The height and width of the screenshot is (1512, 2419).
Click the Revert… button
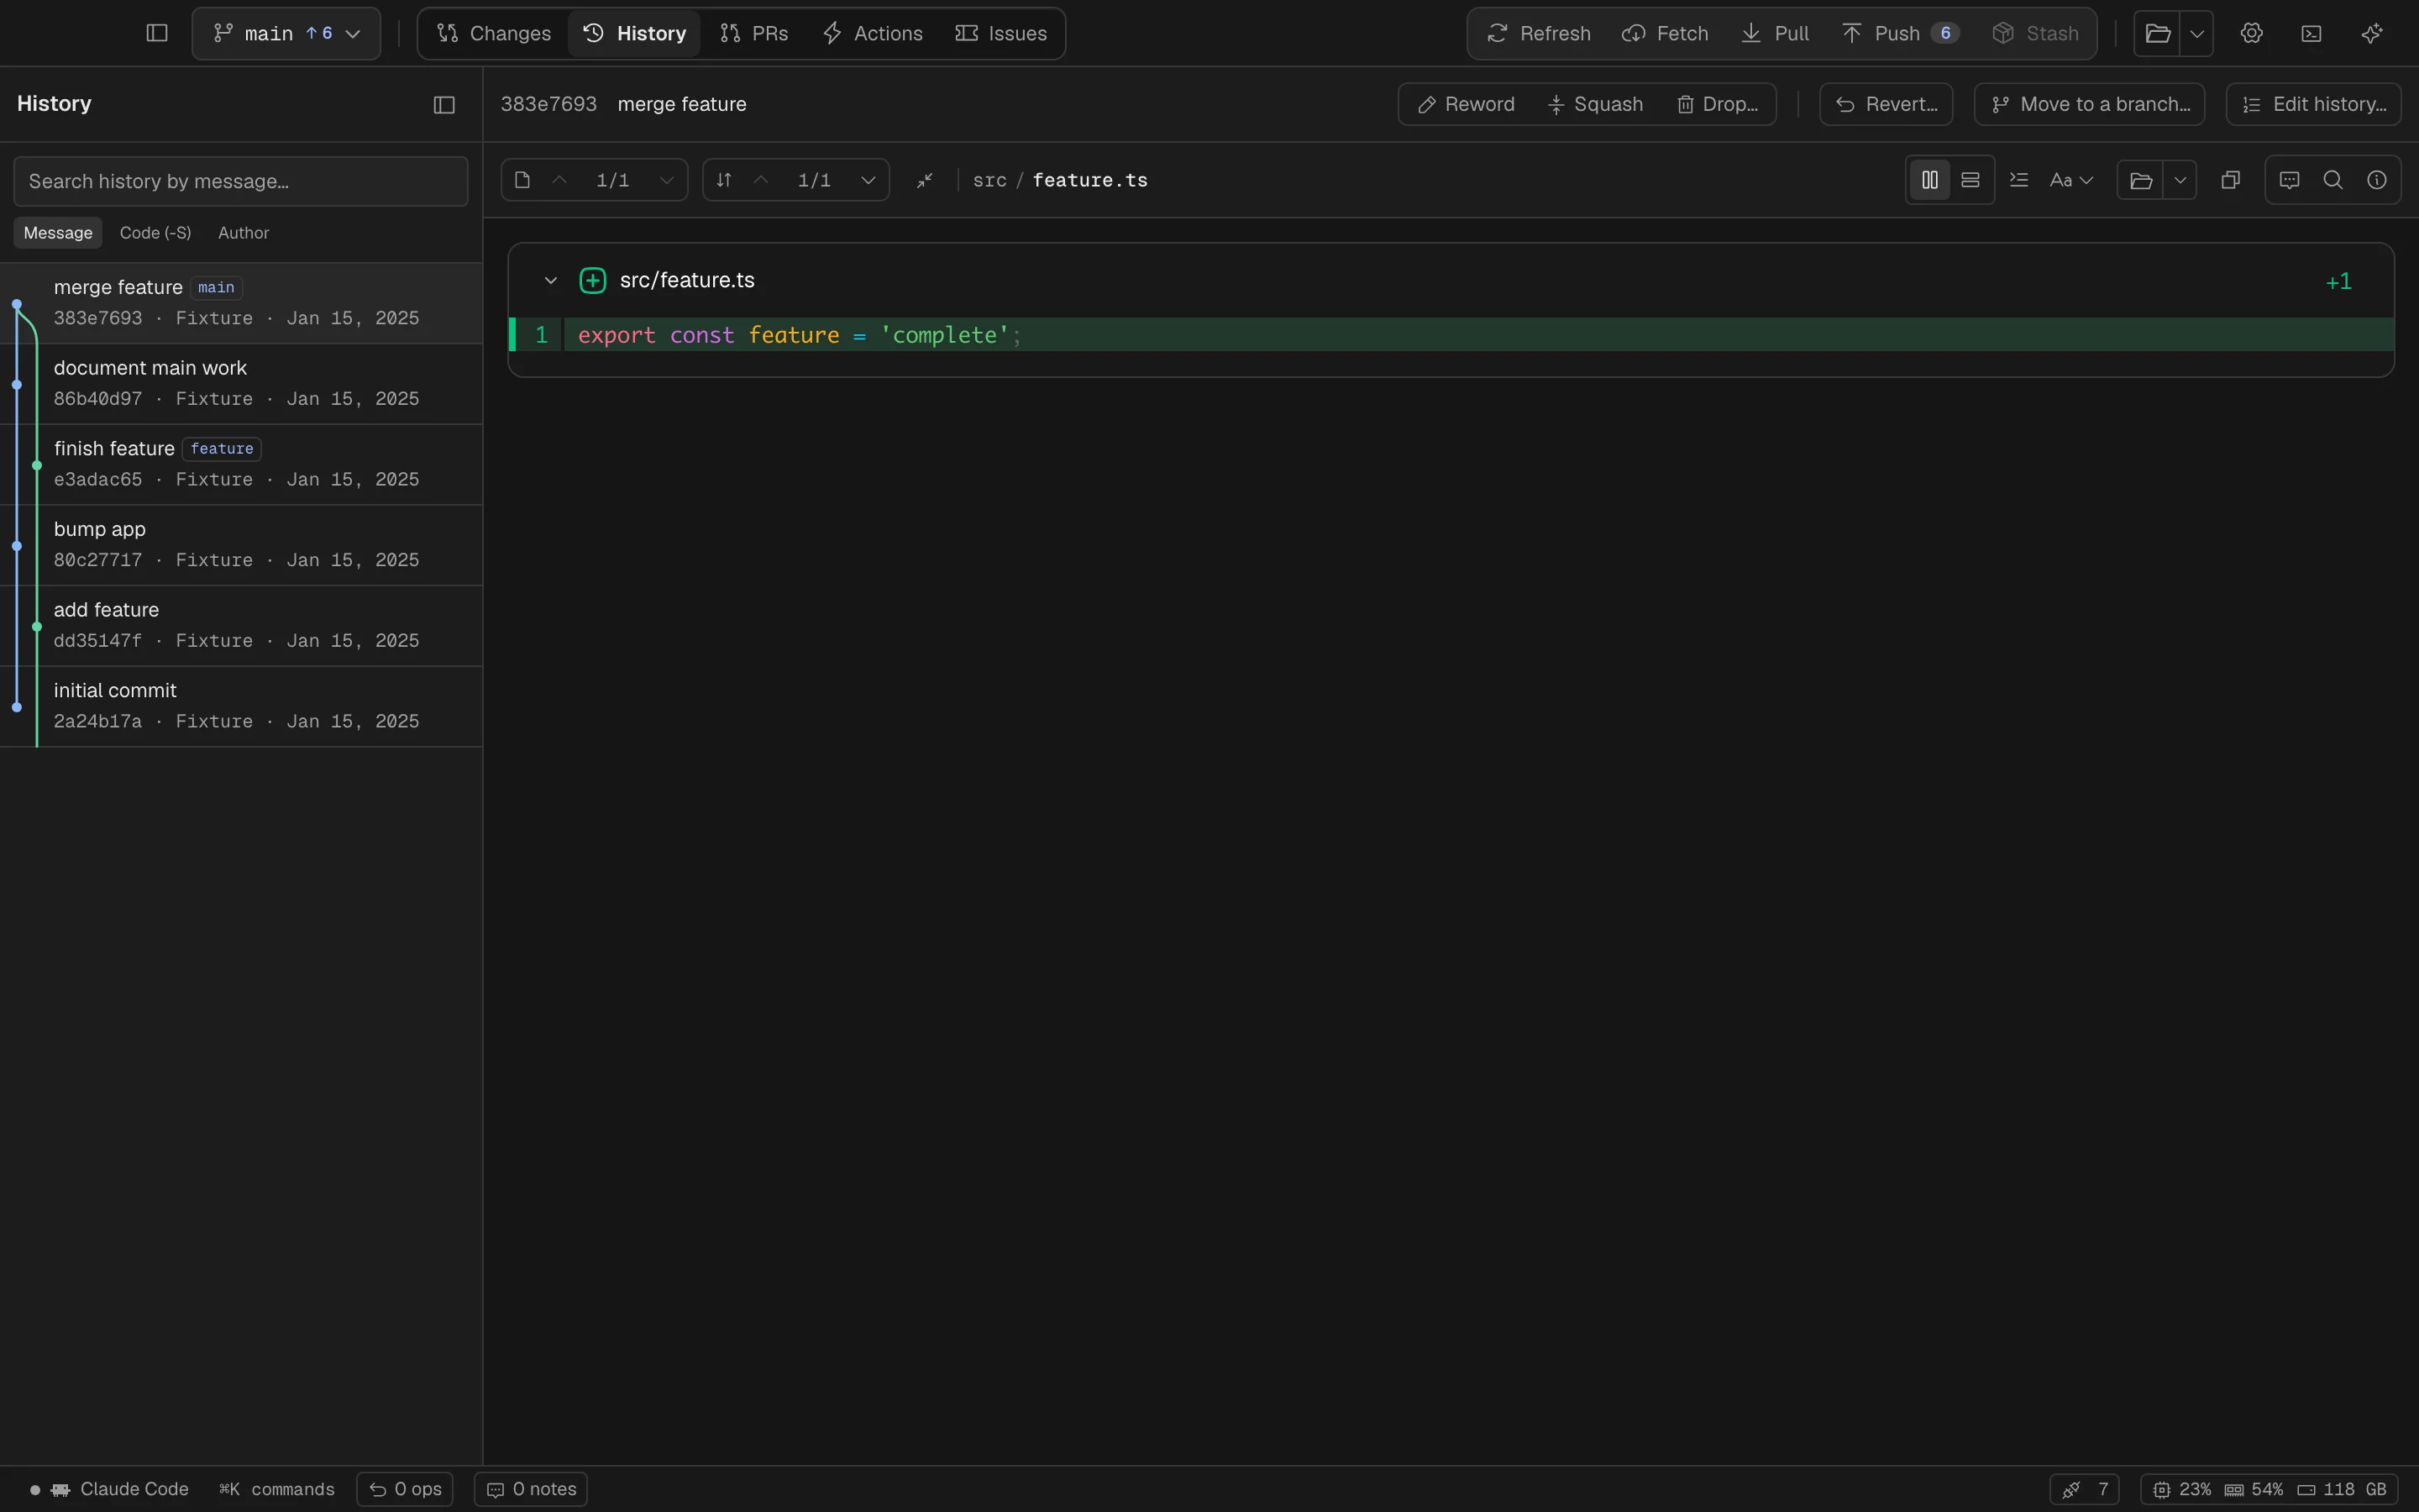tap(1886, 104)
